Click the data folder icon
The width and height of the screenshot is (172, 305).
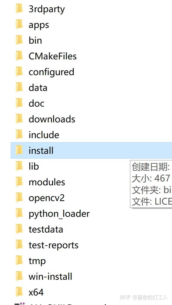(19, 88)
